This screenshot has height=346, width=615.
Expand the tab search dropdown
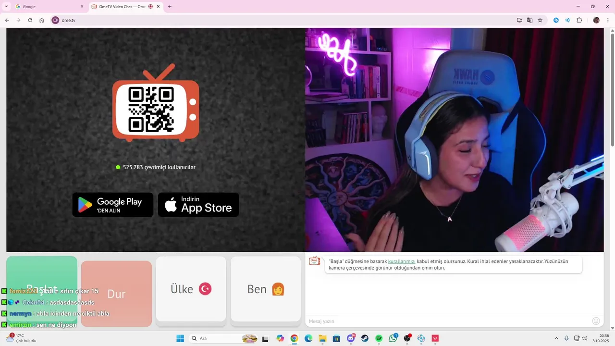[x=6, y=7]
